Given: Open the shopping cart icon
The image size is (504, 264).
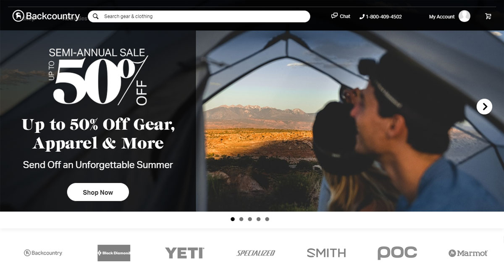Looking at the screenshot, I should (x=488, y=16).
